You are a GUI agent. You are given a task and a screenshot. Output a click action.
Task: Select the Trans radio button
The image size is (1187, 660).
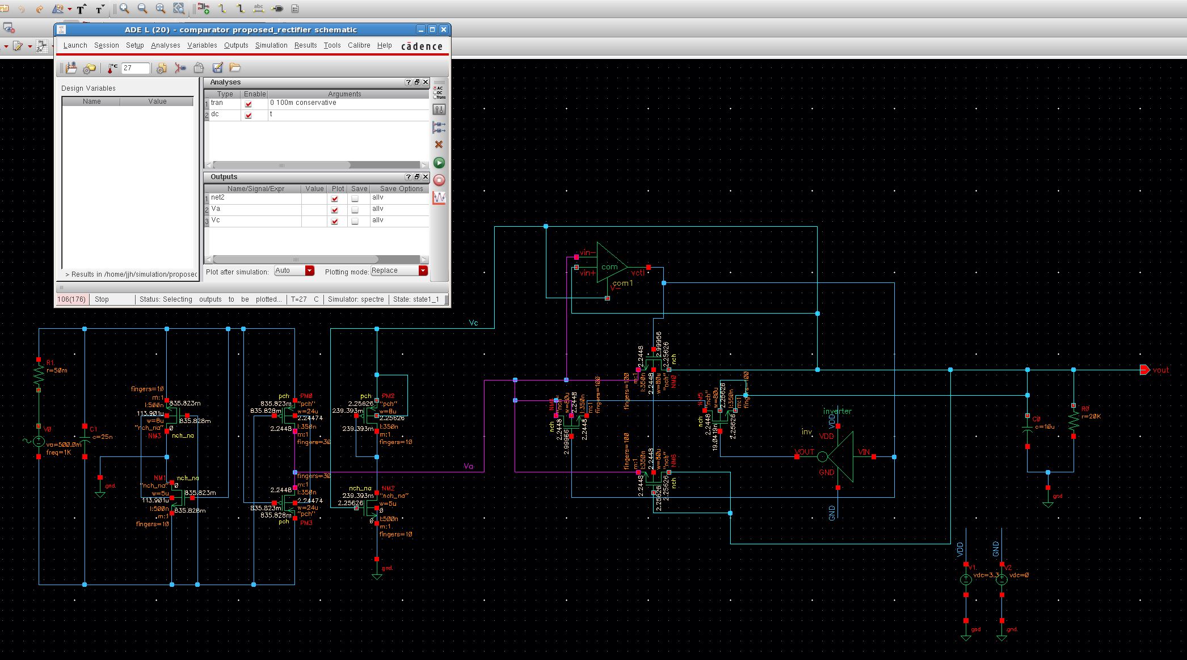tap(435, 97)
